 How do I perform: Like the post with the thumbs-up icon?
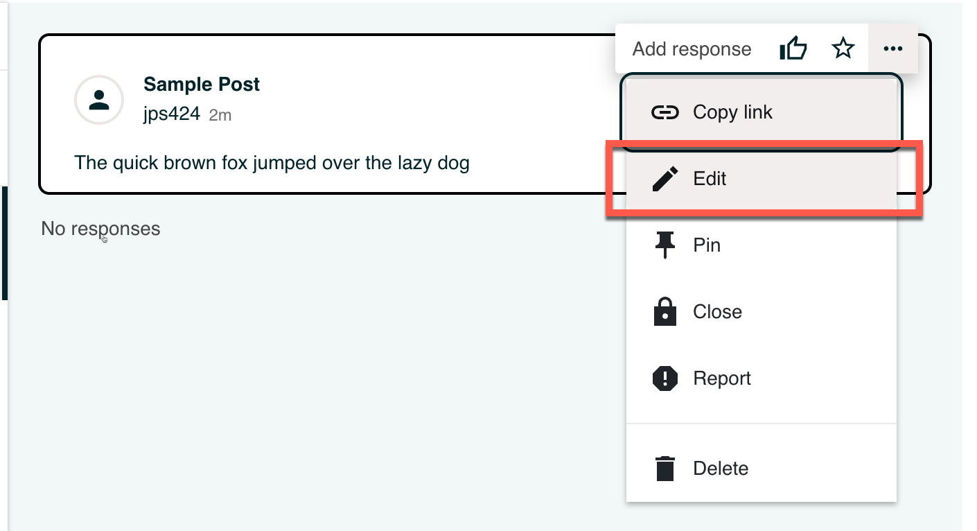click(793, 49)
